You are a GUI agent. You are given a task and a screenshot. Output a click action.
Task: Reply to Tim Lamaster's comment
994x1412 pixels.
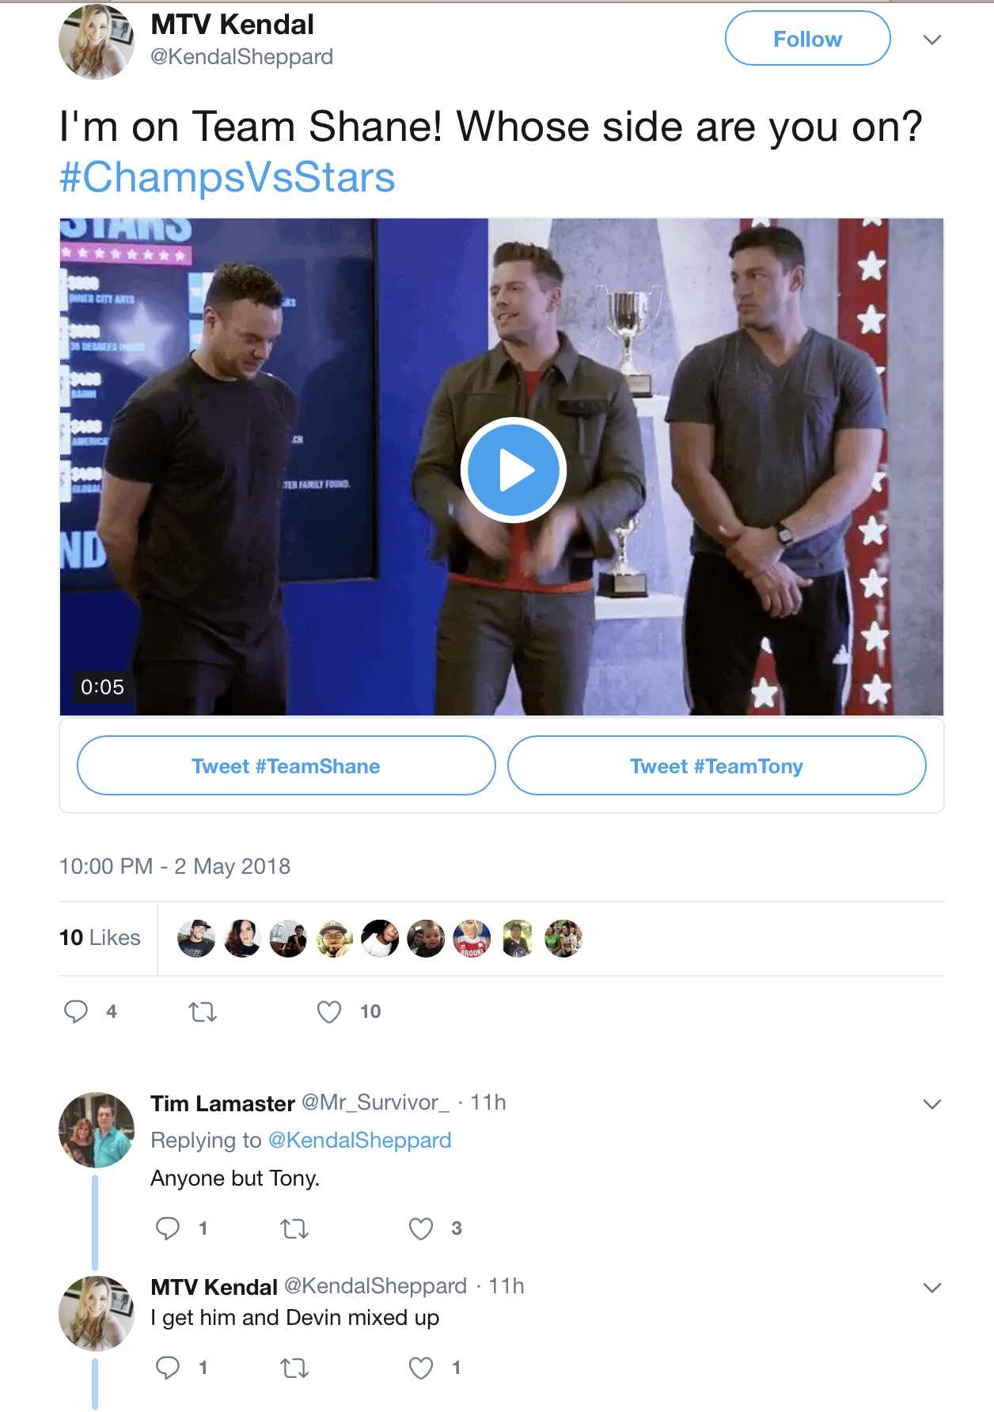168,1228
